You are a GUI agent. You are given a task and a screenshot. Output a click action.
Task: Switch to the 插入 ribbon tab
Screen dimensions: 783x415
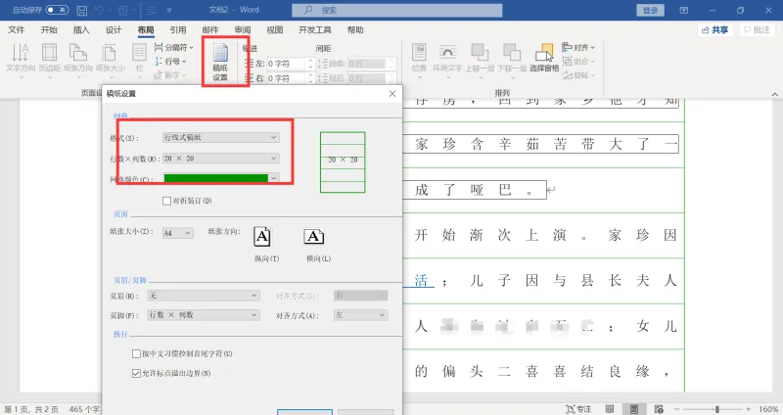(x=81, y=30)
